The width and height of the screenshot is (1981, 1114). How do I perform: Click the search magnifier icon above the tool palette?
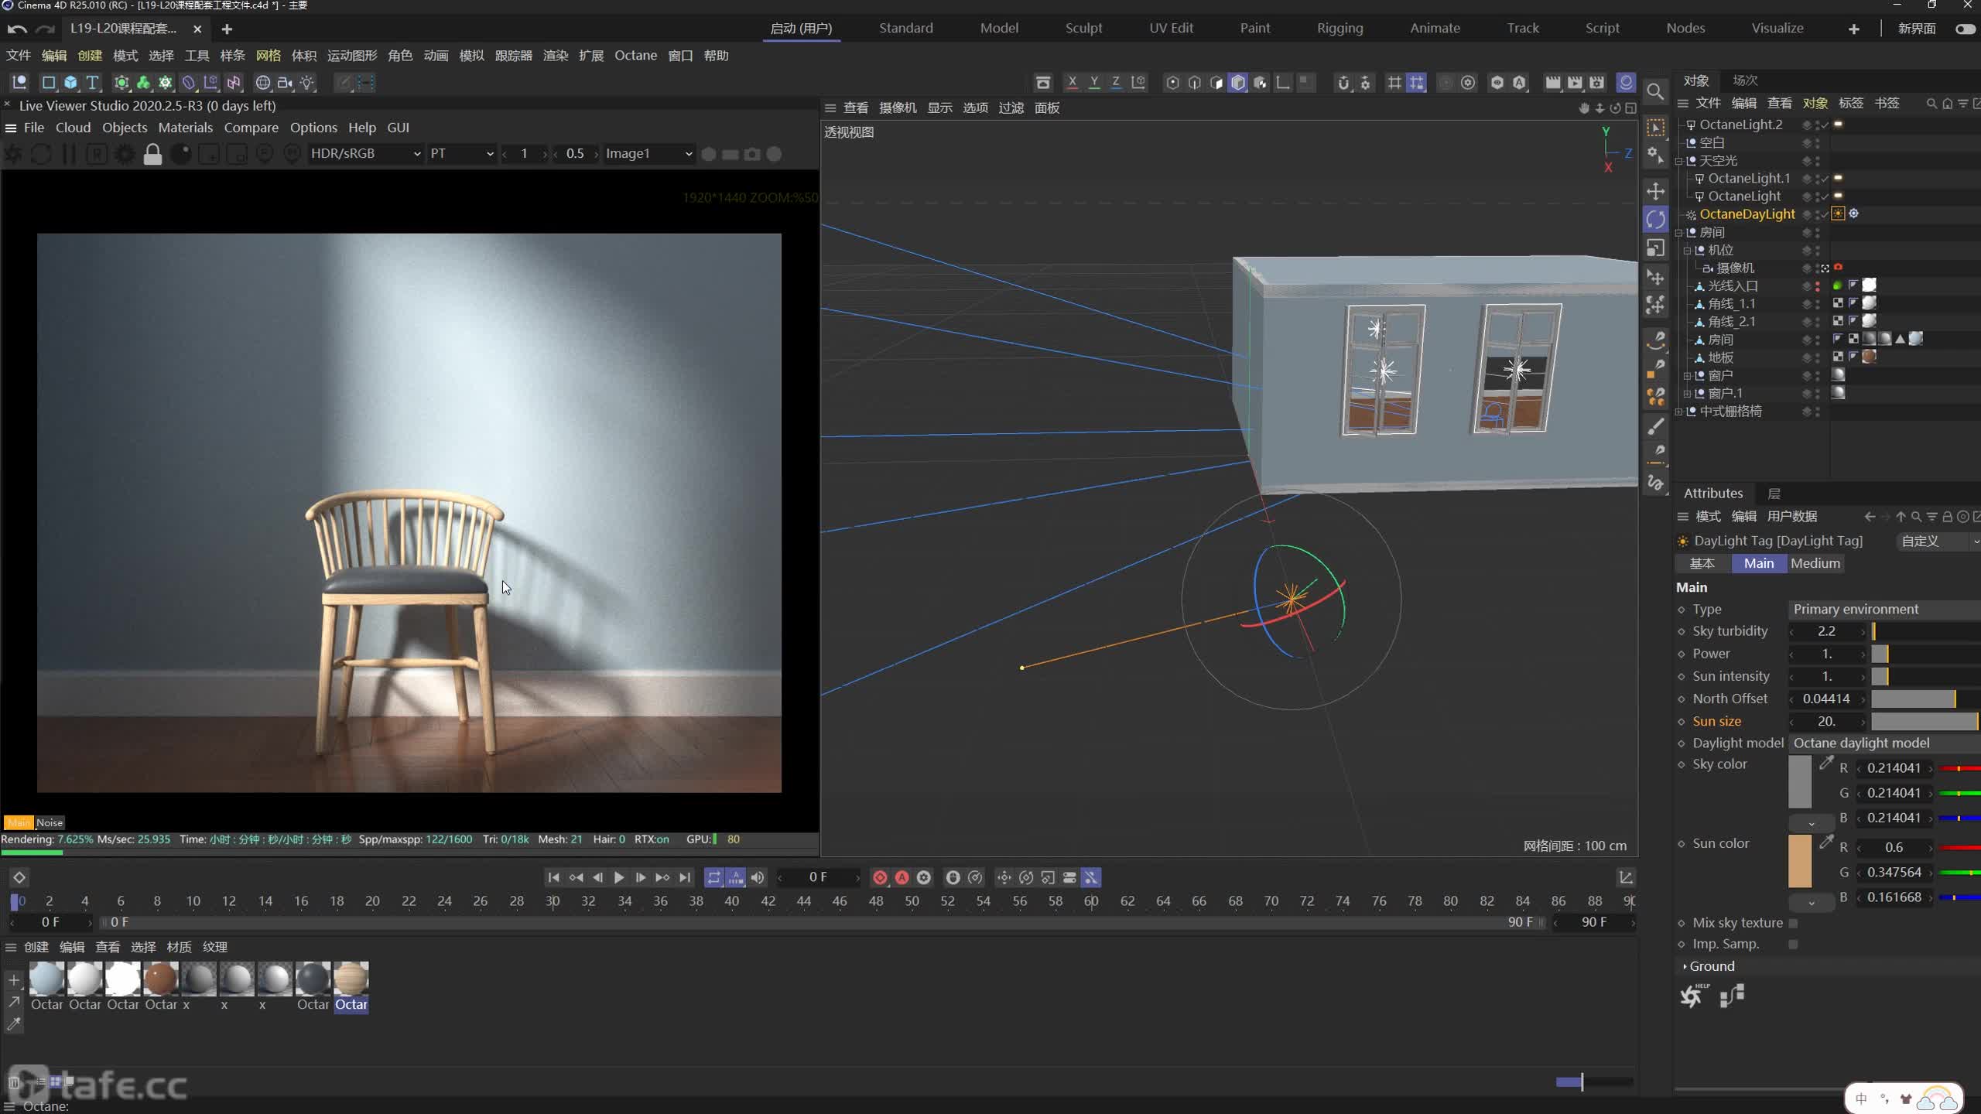click(1655, 91)
